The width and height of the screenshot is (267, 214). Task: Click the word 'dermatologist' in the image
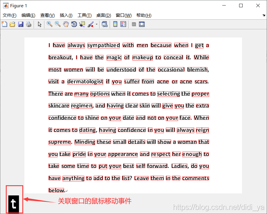[85, 82]
